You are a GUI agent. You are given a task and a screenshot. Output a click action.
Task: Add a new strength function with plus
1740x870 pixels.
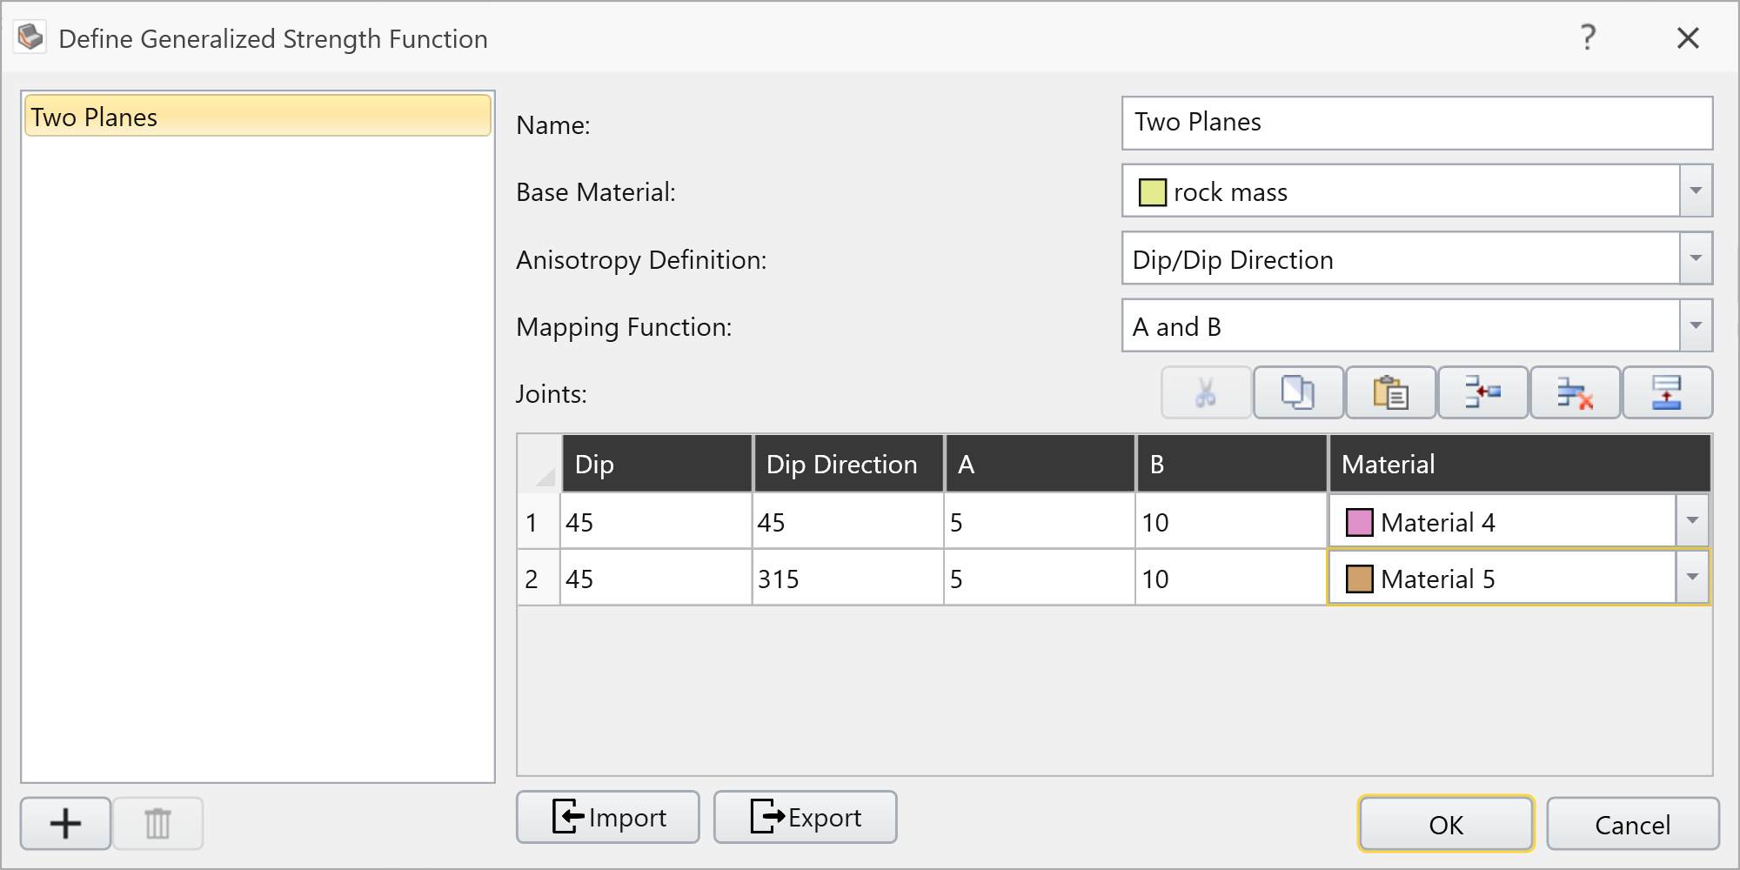pyautogui.click(x=66, y=823)
